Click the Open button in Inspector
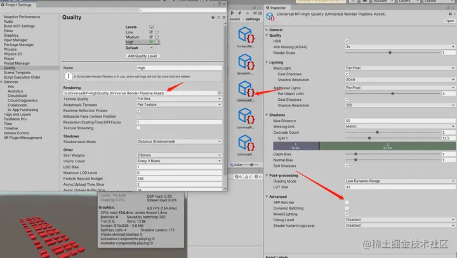 449,21
